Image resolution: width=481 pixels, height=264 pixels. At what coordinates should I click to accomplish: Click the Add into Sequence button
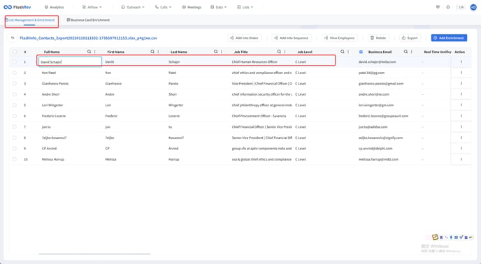point(291,38)
